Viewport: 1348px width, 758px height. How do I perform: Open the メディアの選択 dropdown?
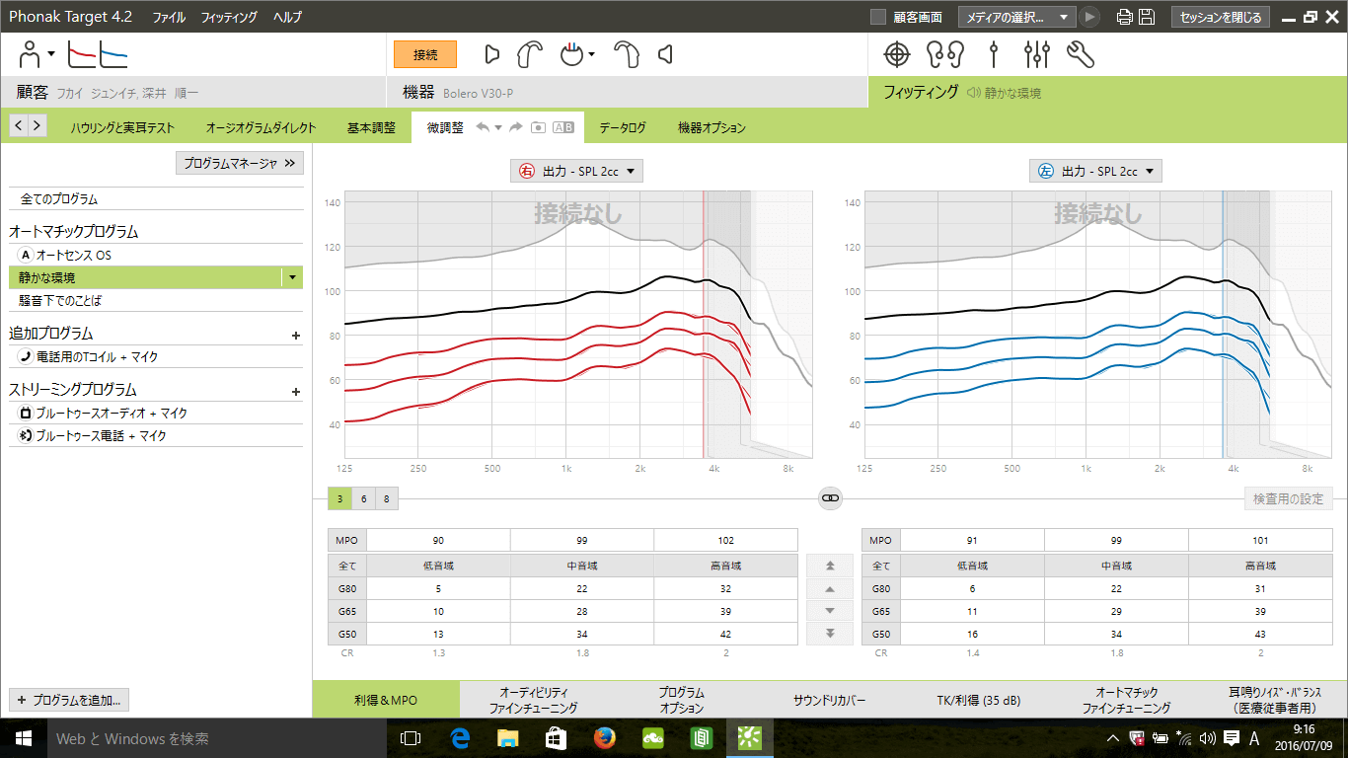tap(1016, 17)
